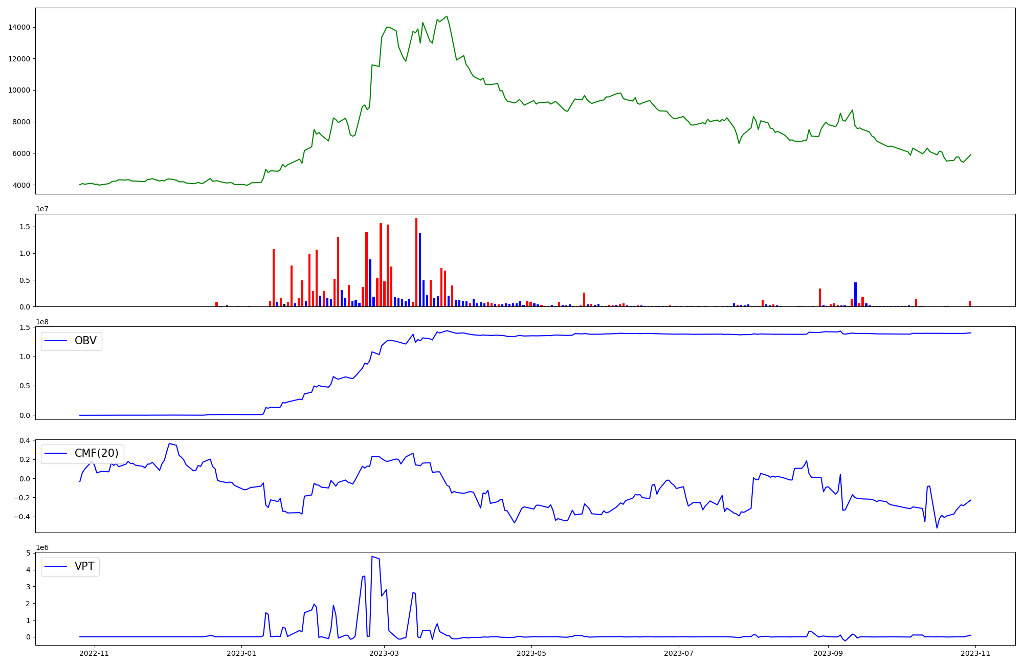Click the 2023-03 x-axis date label
Image resolution: width=1023 pixels, height=665 pixels.
[384, 653]
